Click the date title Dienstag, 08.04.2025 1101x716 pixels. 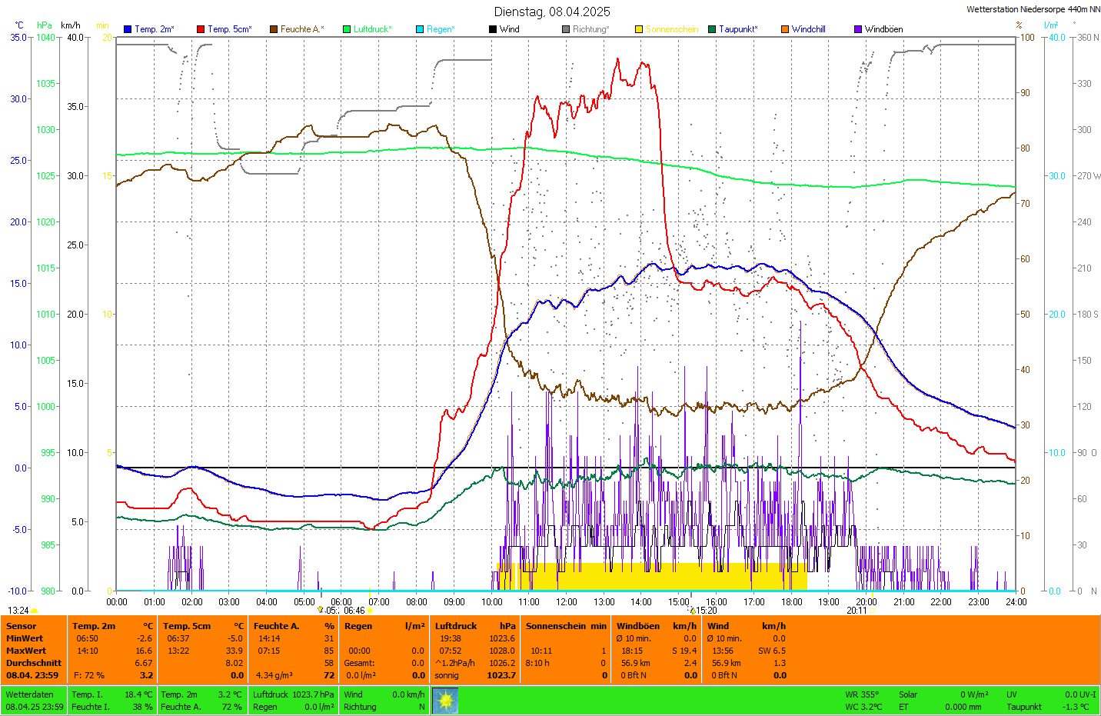(x=552, y=12)
